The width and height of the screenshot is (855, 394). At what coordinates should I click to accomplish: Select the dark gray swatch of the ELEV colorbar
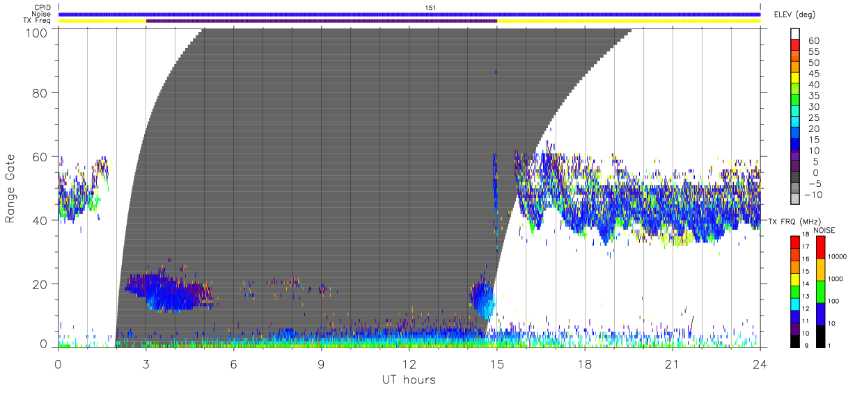tap(797, 178)
